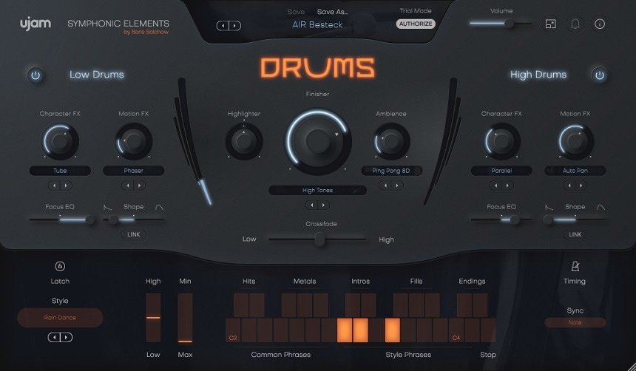Click the first key under Endings
Screen dimensions: 636x371
[464, 305]
